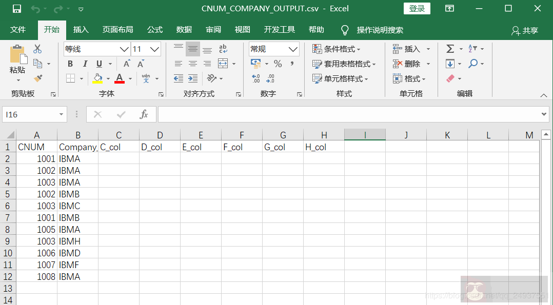This screenshot has width=553, height=305.
Task: Toggle bold formatting
Action: (70, 64)
